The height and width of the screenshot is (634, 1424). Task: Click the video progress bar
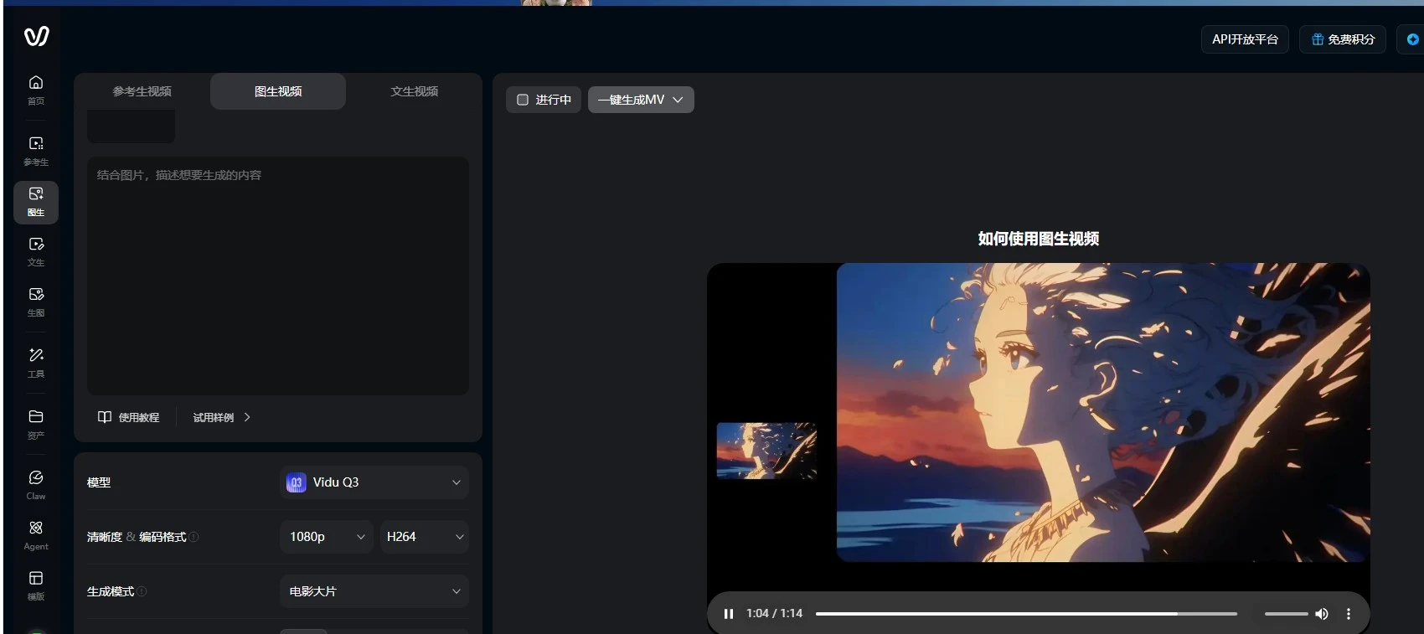[1026, 614]
